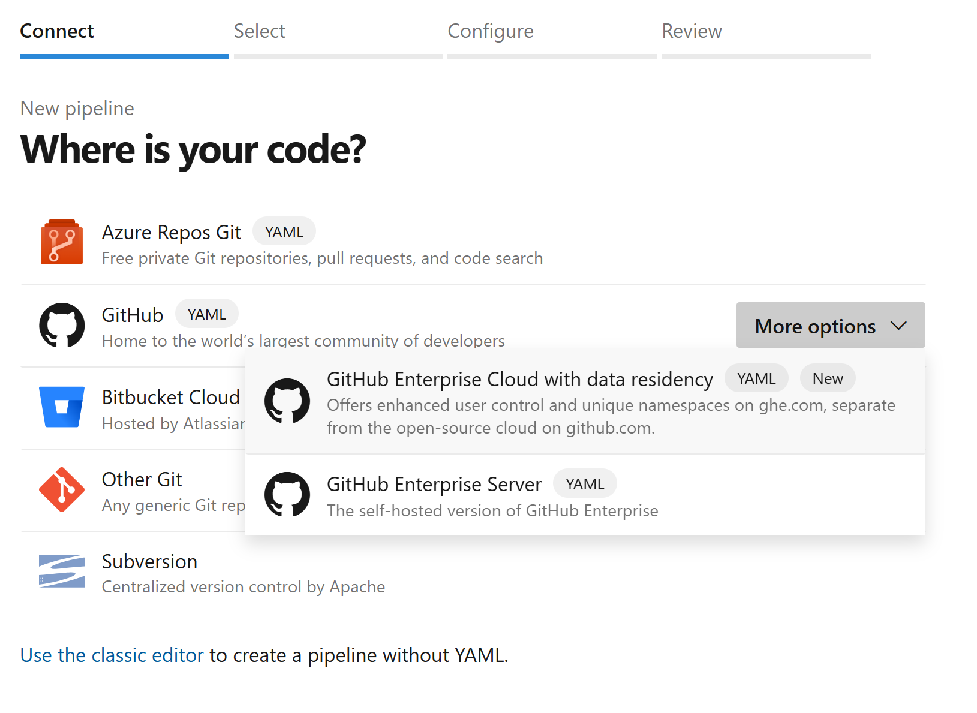Screen dimensions: 977x713
Task: Choose GitHub Enterprise Server option
Action: [x=434, y=484]
